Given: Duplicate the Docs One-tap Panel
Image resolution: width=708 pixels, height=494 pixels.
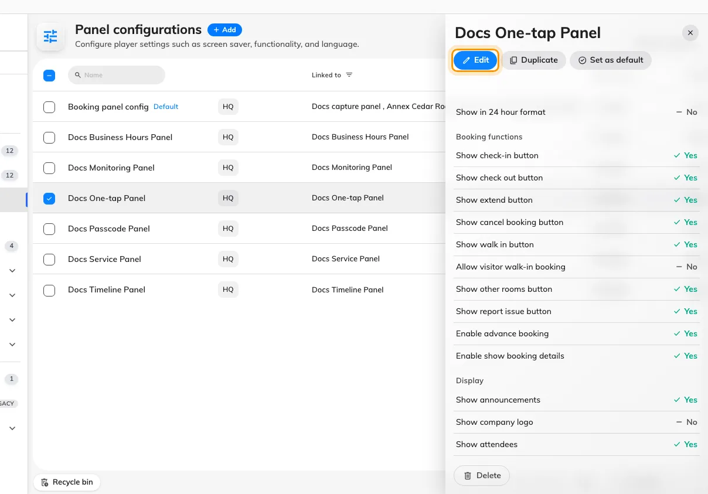Looking at the screenshot, I should tap(534, 60).
